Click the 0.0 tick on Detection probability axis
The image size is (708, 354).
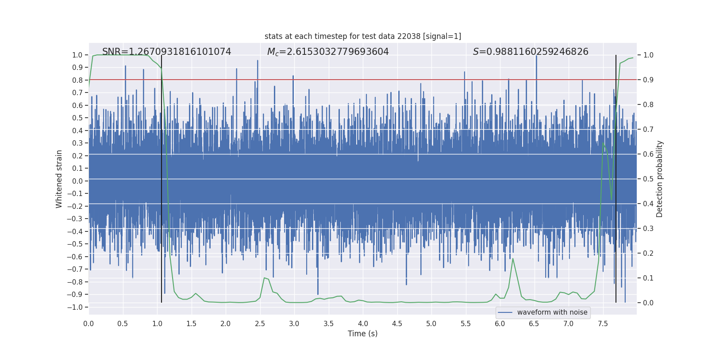click(x=648, y=303)
